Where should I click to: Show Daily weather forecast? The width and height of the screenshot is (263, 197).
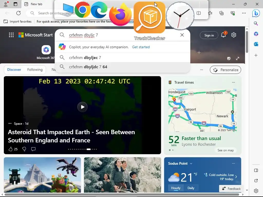(x=191, y=188)
